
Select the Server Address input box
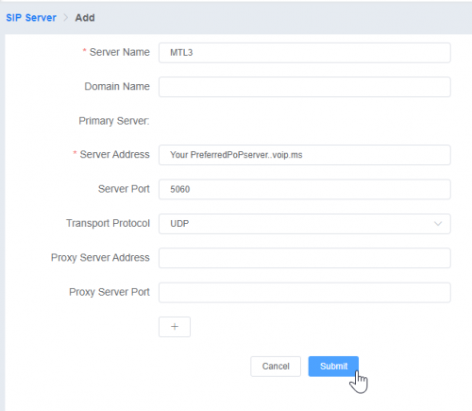click(305, 155)
